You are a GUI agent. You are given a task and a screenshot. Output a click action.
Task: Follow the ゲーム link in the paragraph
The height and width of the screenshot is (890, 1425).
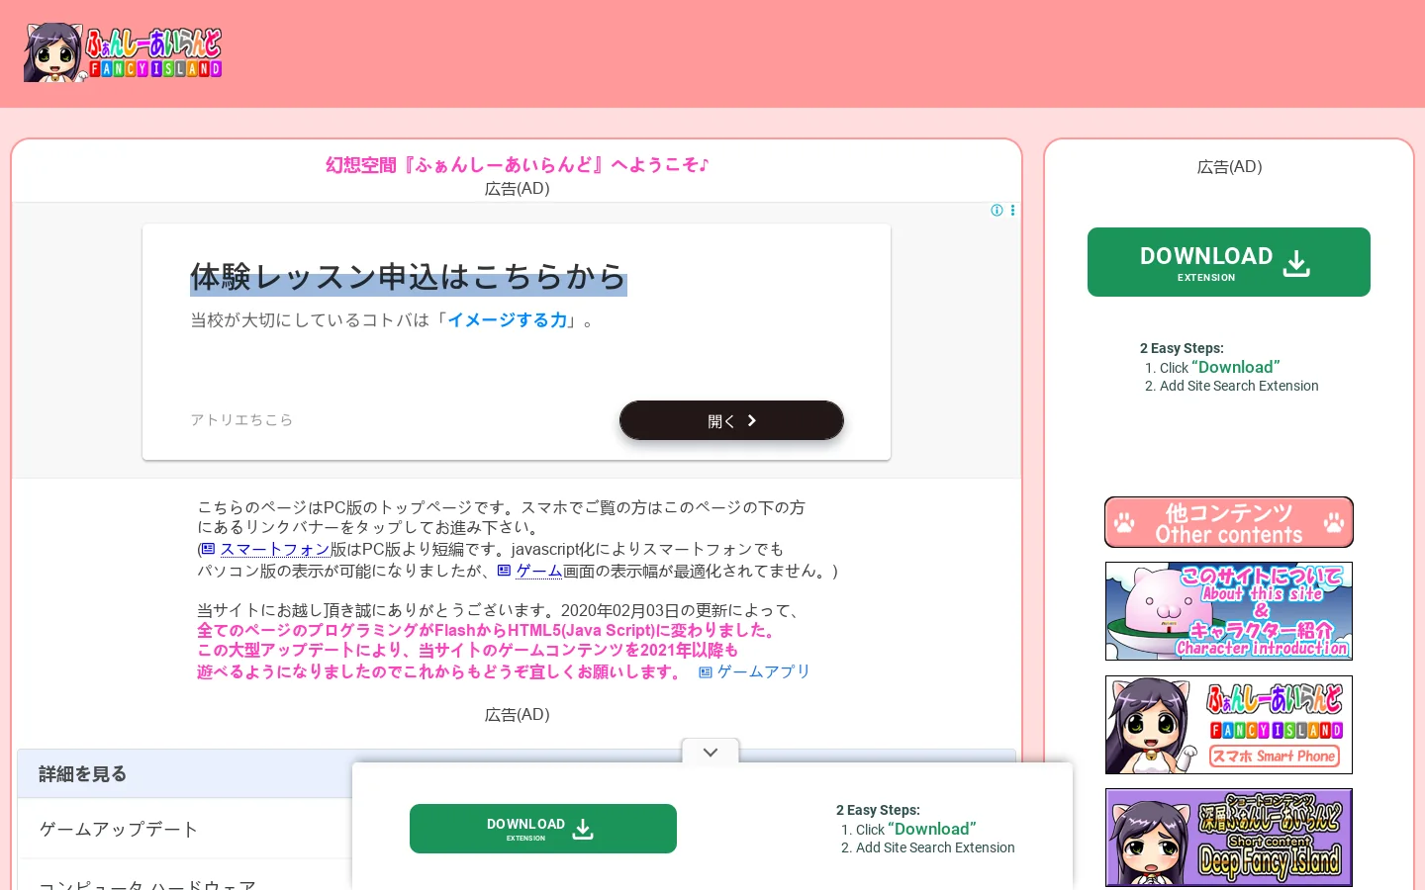click(x=539, y=571)
